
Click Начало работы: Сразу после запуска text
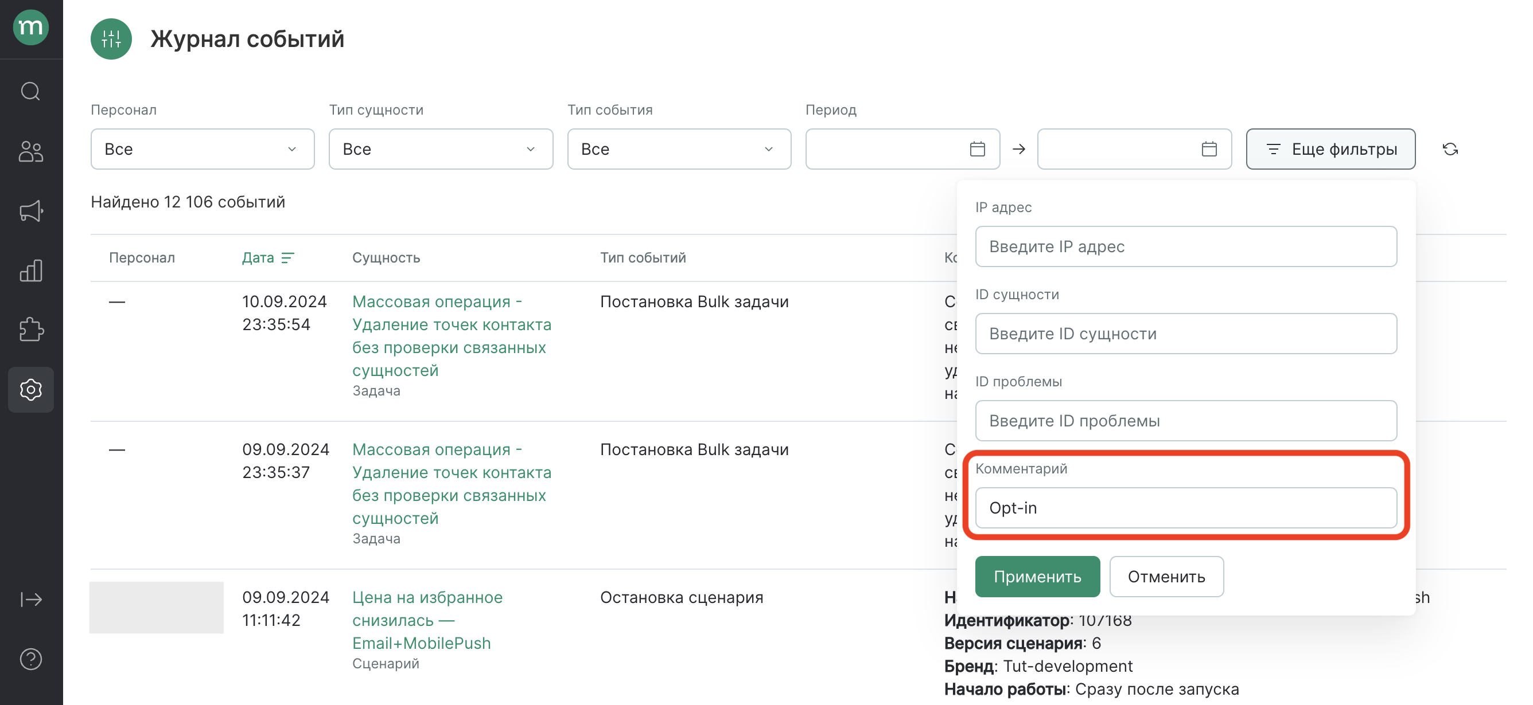coord(1091,690)
